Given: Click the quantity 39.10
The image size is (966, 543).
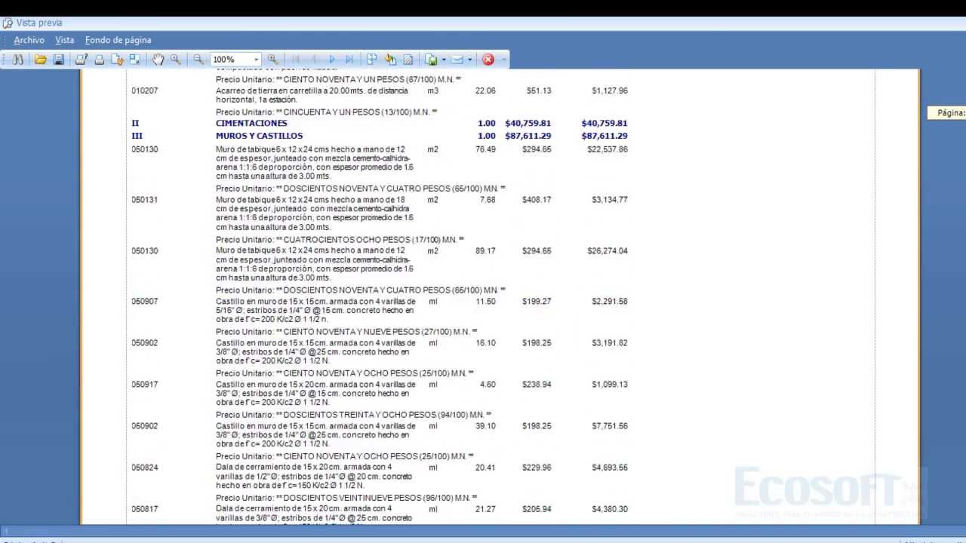Looking at the screenshot, I should [x=485, y=426].
